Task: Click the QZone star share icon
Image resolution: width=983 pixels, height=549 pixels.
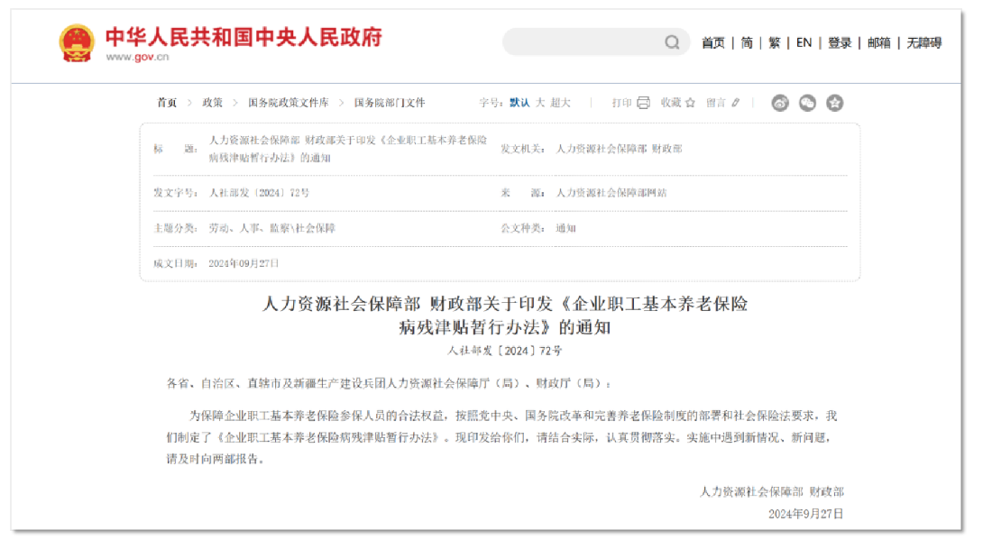Action: click(x=835, y=103)
